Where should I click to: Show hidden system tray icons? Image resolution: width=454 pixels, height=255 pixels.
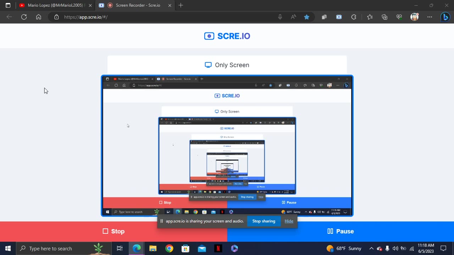pyautogui.click(x=371, y=248)
